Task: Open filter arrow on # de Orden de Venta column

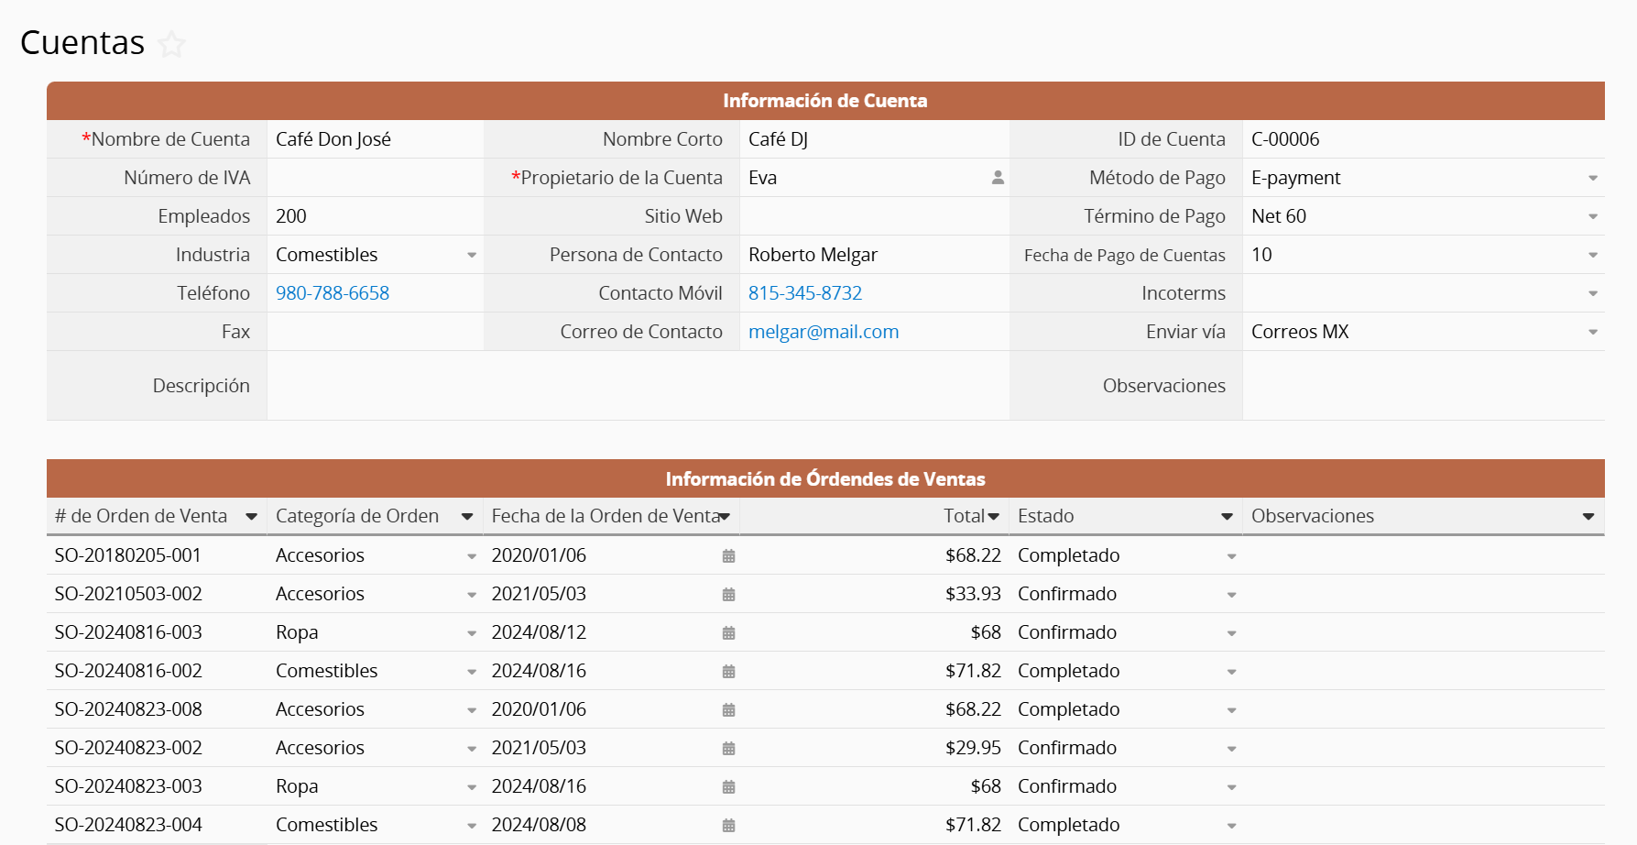Action: tap(251, 517)
